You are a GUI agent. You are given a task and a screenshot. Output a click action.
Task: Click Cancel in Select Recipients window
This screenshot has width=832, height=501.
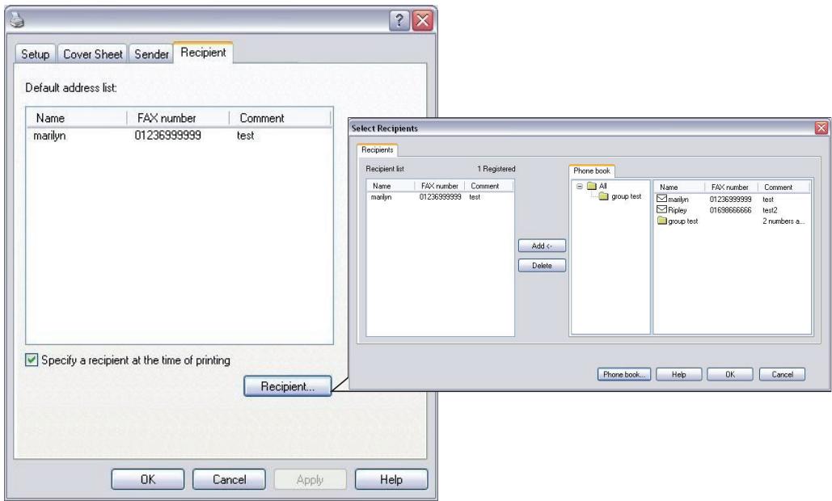[782, 374]
